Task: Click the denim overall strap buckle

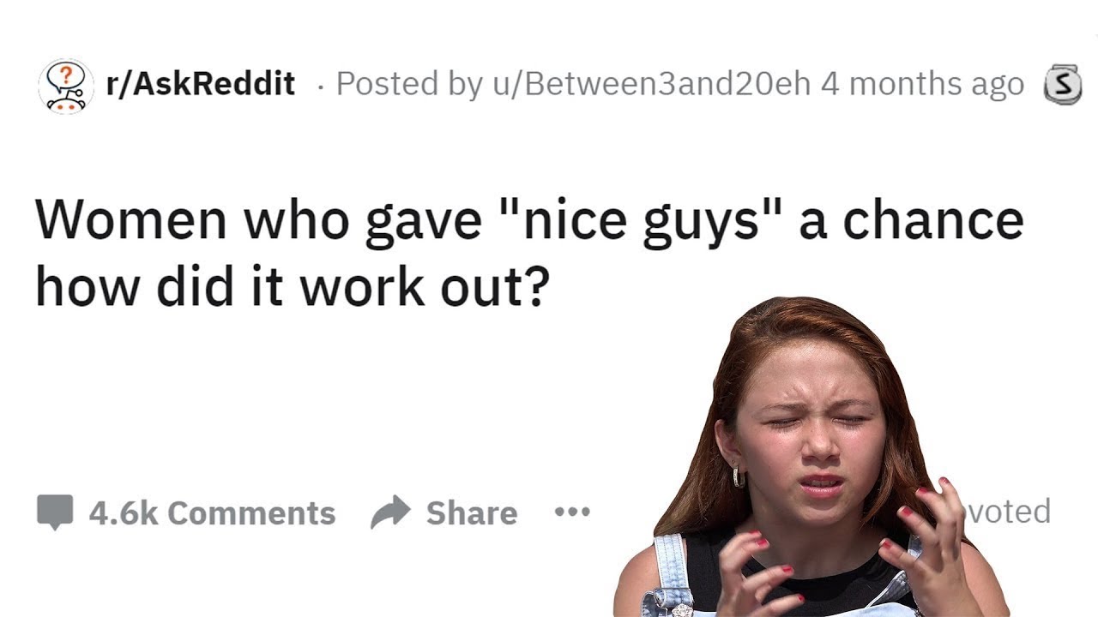Action: point(672,596)
